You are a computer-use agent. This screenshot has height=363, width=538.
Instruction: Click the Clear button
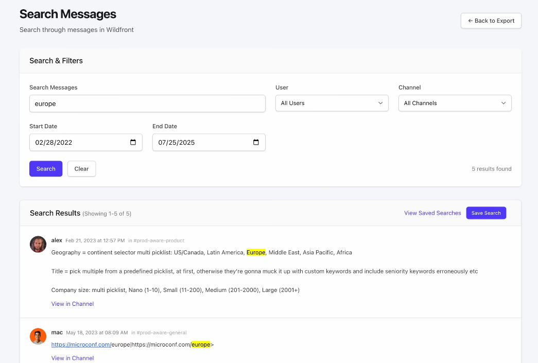(x=81, y=168)
